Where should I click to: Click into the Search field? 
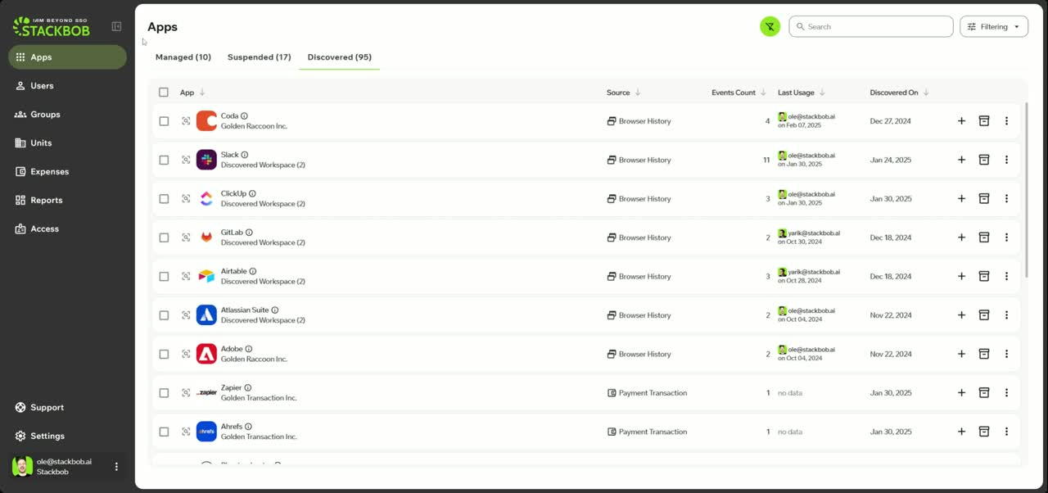click(x=871, y=26)
